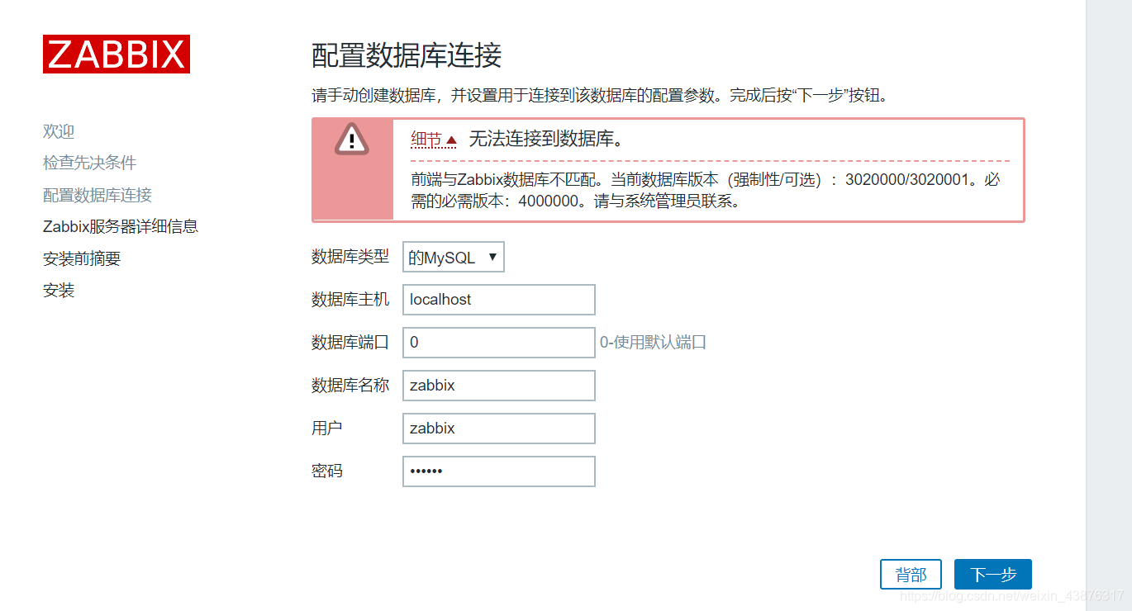This screenshot has height=611, width=1132.
Task: Click the 密码 password field
Action: click(498, 471)
